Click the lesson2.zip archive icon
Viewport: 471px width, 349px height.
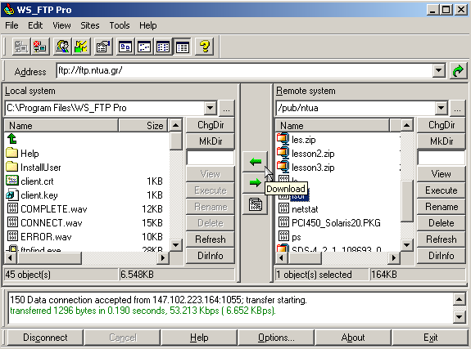(283, 153)
